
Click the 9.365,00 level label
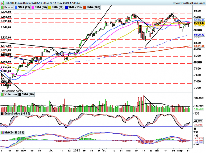coord(6,17)
